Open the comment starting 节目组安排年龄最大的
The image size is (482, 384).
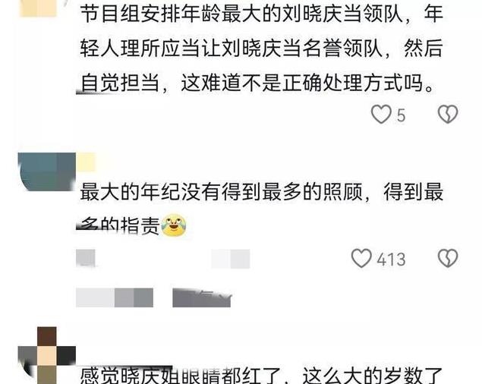click(261, 48)
